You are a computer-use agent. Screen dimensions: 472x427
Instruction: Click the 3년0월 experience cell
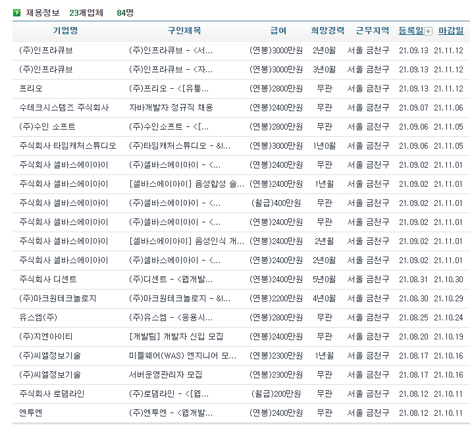coord(324,70)
